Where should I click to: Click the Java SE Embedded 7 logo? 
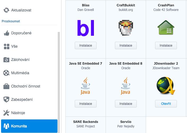coord(85,86)
